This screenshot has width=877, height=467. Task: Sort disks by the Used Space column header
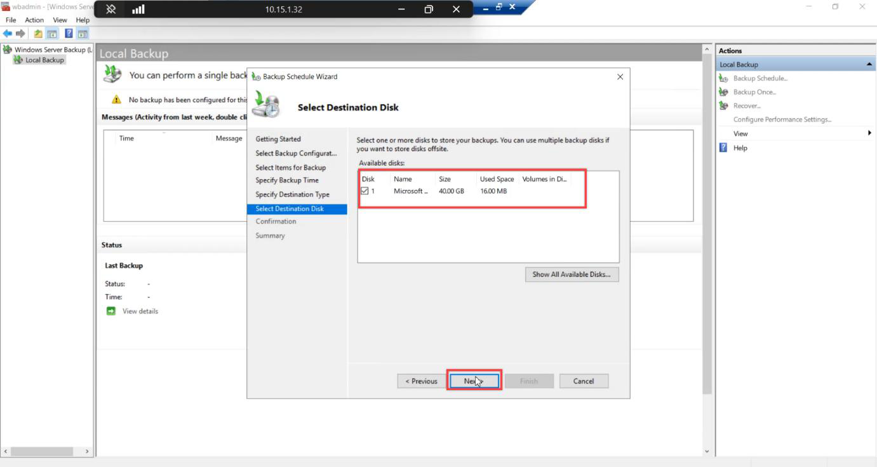[497, 179]
